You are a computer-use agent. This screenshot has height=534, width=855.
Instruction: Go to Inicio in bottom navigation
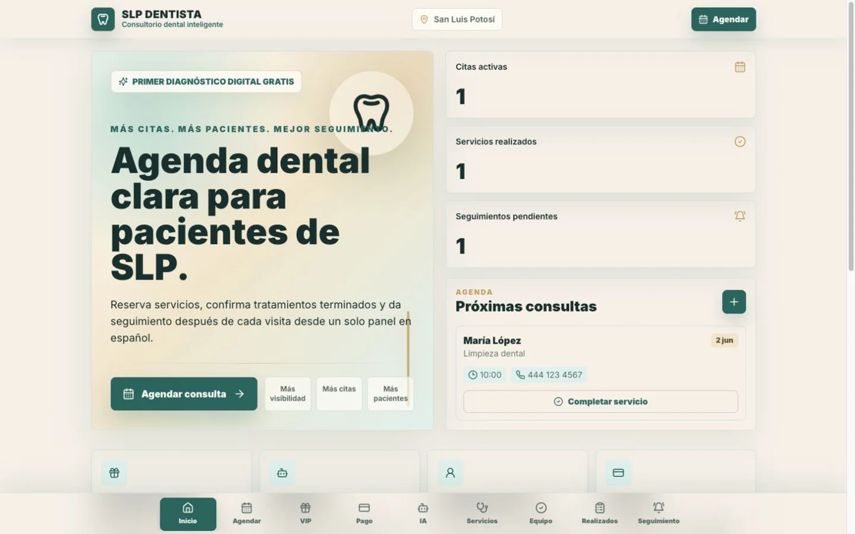click(x=188, y=514)
